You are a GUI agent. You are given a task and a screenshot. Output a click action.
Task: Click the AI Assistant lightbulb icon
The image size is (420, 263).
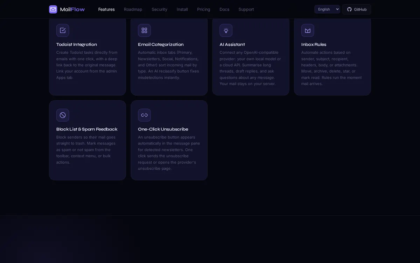226,31
